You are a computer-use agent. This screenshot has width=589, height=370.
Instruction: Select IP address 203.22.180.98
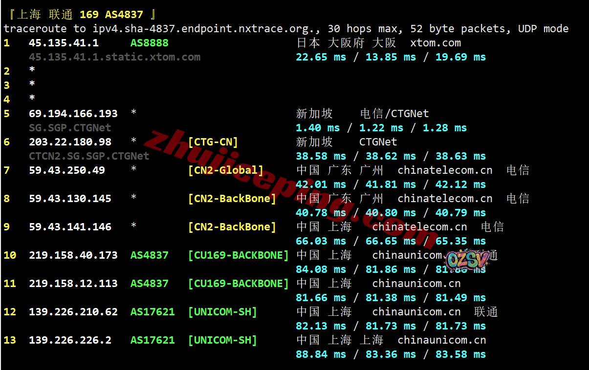70,142
